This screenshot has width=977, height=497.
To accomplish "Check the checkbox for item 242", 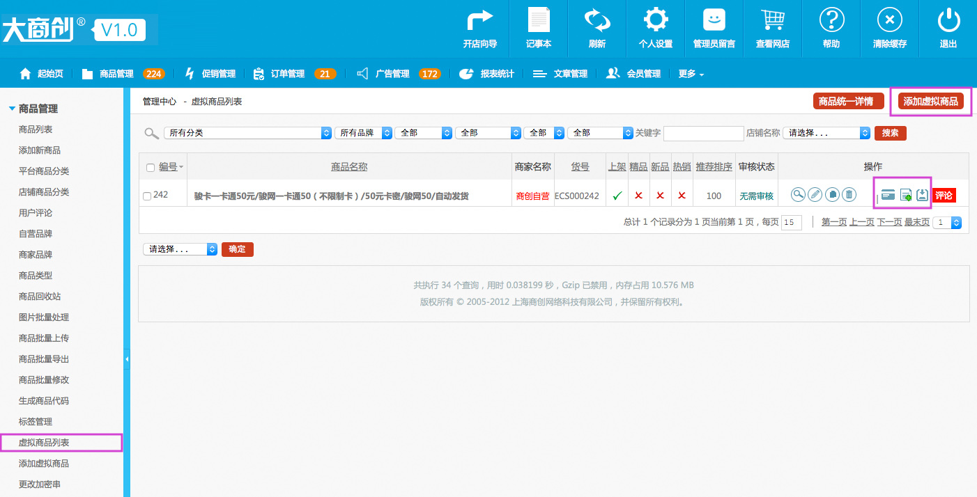I will coord(147,196).
